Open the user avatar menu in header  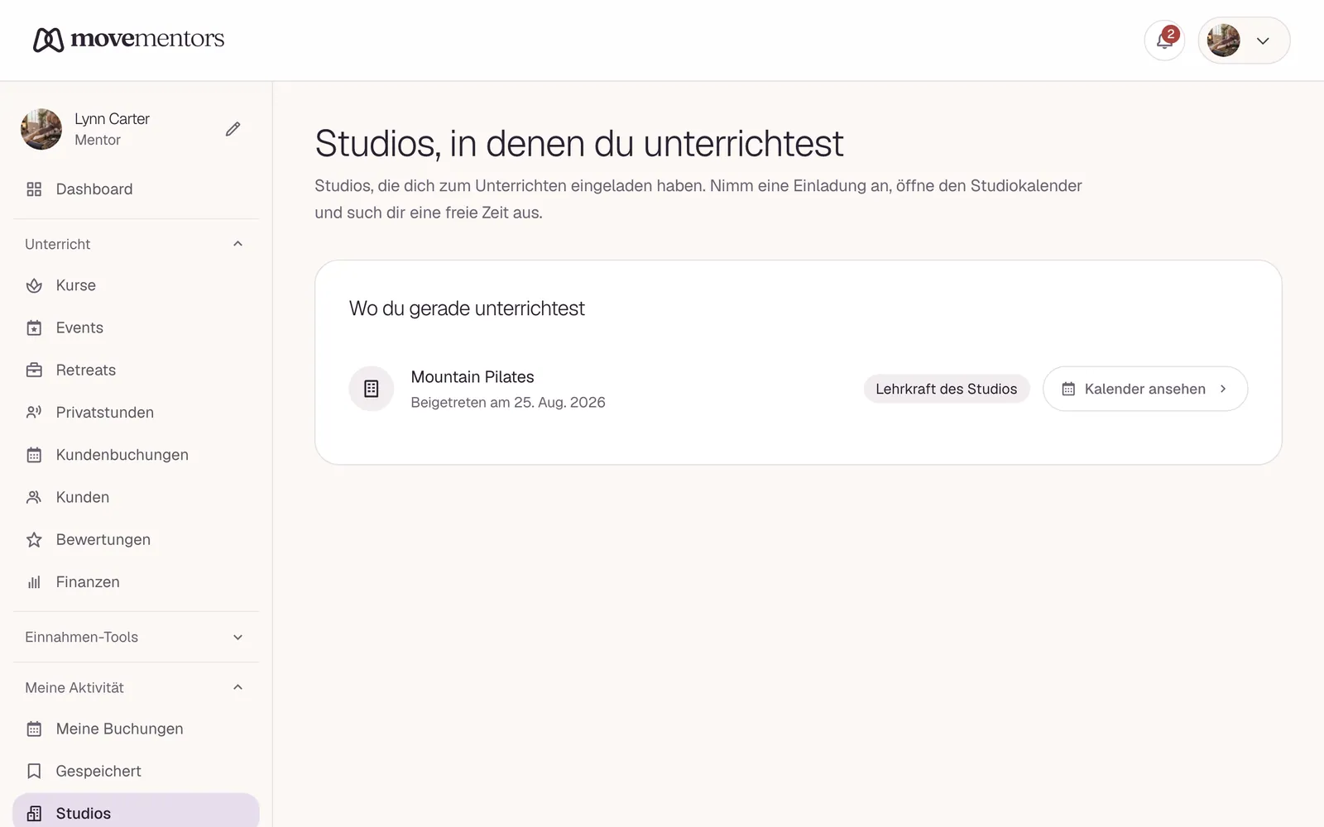click(1244, 41)
